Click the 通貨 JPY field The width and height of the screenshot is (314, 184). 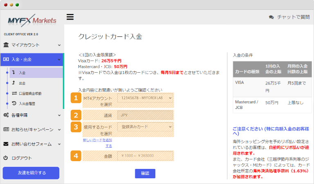[145, 115]
